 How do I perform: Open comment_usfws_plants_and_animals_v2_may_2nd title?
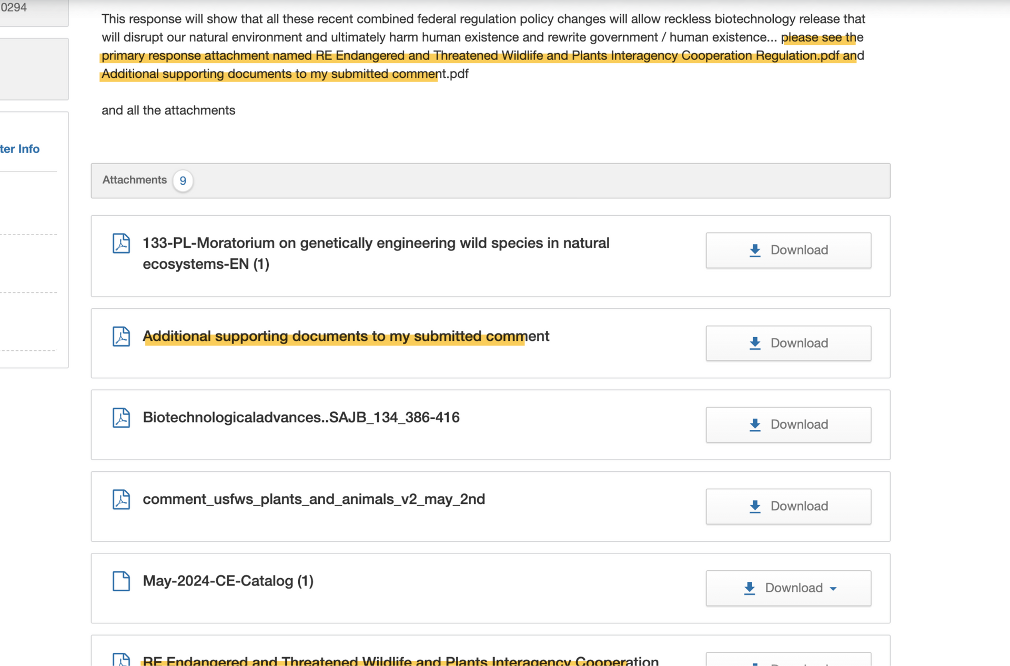tap(314, 499)
